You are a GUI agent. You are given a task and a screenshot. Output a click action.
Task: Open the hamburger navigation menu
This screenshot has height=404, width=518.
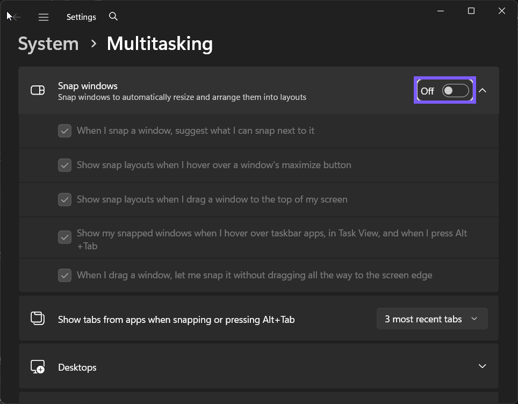(x=44, y=17)
